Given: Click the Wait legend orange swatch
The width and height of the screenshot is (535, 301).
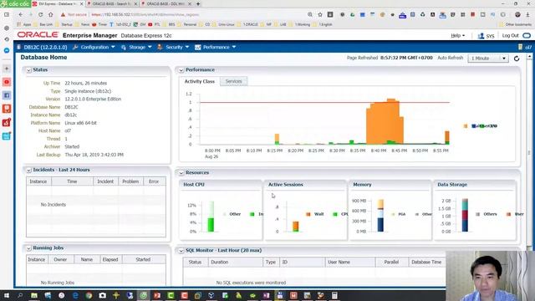Looking at the screenshot, I should (x=308, y=214).
